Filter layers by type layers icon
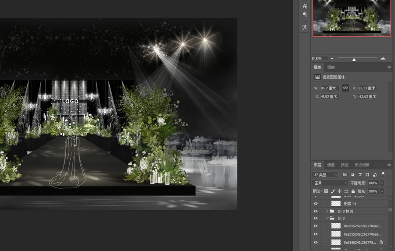The height and width of the screenshot is (251, 395). (360, 174)
